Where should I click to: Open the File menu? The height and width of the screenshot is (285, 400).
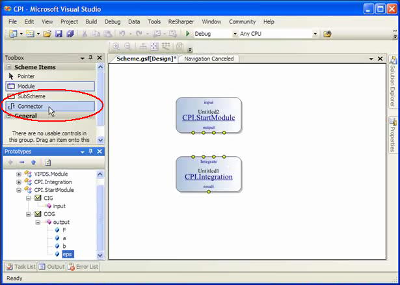12,21
